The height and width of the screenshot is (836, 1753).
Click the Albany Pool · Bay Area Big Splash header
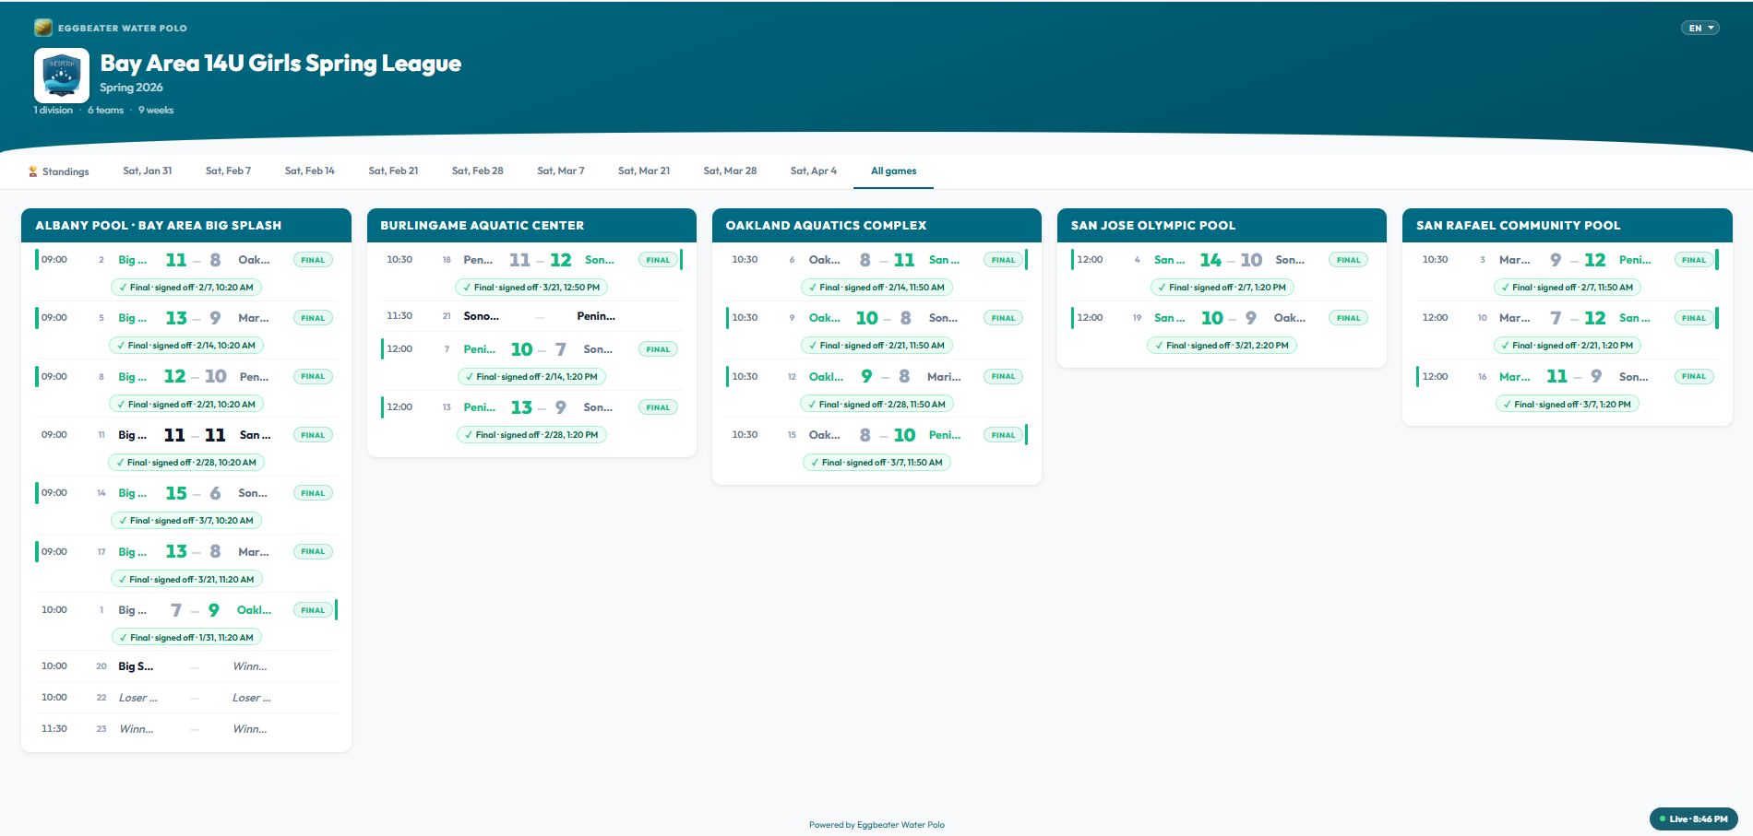[186, 226]
